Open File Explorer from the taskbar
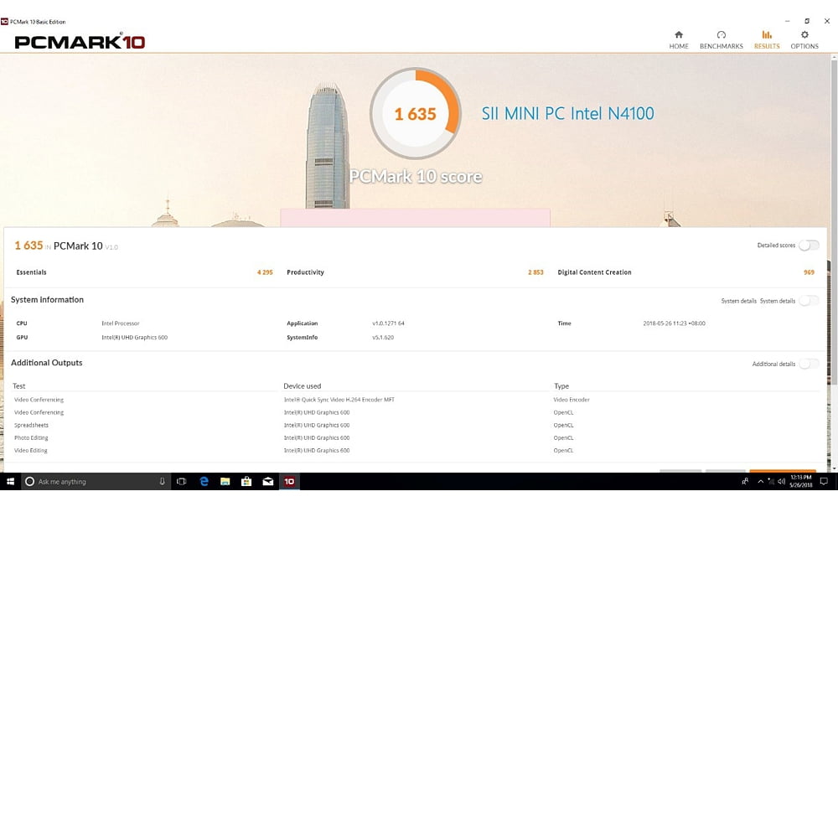Image resolution: width=838 pixels, height=838 pixels. click(225, 482)
